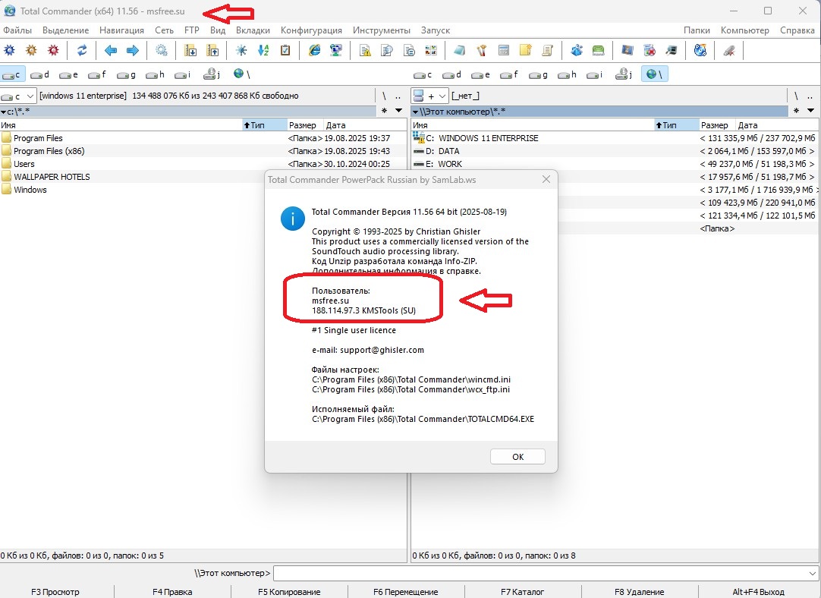This screenshot has height=598, width=821.
Task: Click the refresh arrows toolbar icon
Action: click(x=82, y=50)
